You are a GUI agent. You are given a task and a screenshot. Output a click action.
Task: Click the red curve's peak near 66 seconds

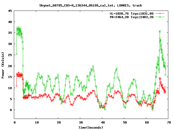[x=160, y=78]
